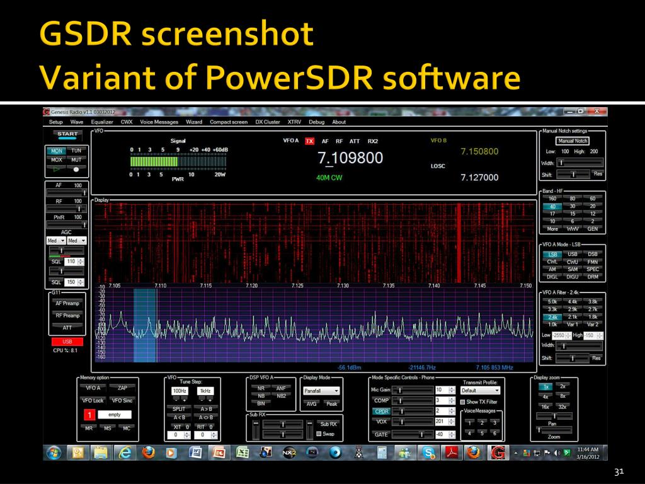
Task: Open Windows Live Messenger taskbar icon
Action: click(x=405, y=452)
